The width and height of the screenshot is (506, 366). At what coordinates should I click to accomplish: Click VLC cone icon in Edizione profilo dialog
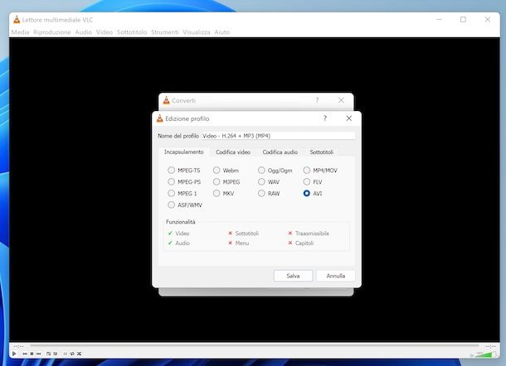tap(160, 118)
